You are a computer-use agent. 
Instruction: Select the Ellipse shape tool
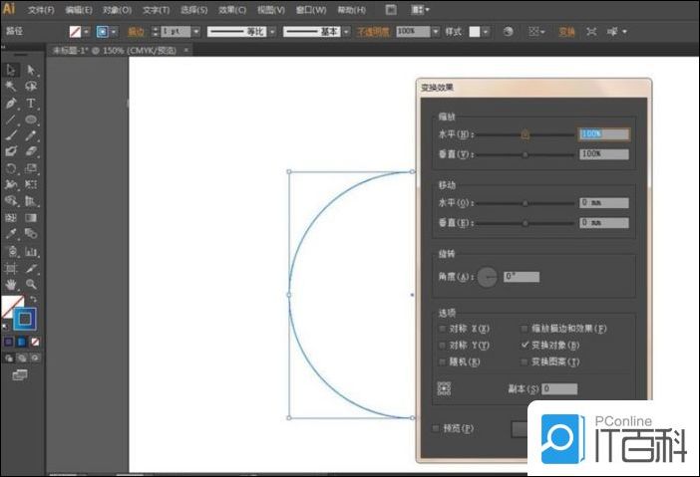(x=31, y=119)
